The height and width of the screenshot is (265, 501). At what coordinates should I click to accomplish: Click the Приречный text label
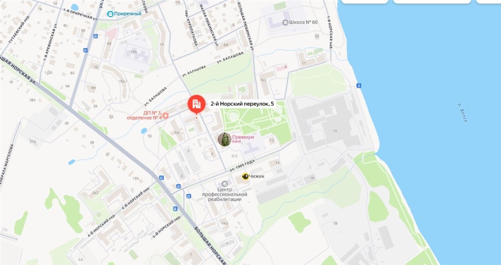(128, 14)
